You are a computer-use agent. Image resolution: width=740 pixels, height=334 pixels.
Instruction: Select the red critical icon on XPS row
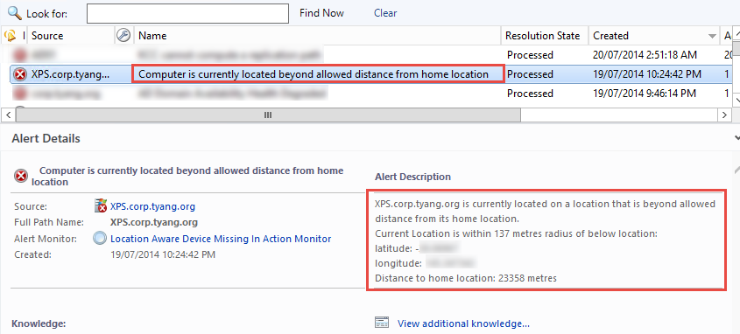click(20, 74)
